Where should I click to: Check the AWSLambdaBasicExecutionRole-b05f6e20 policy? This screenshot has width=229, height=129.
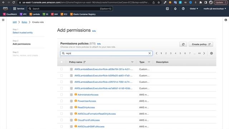coord(62,76)
